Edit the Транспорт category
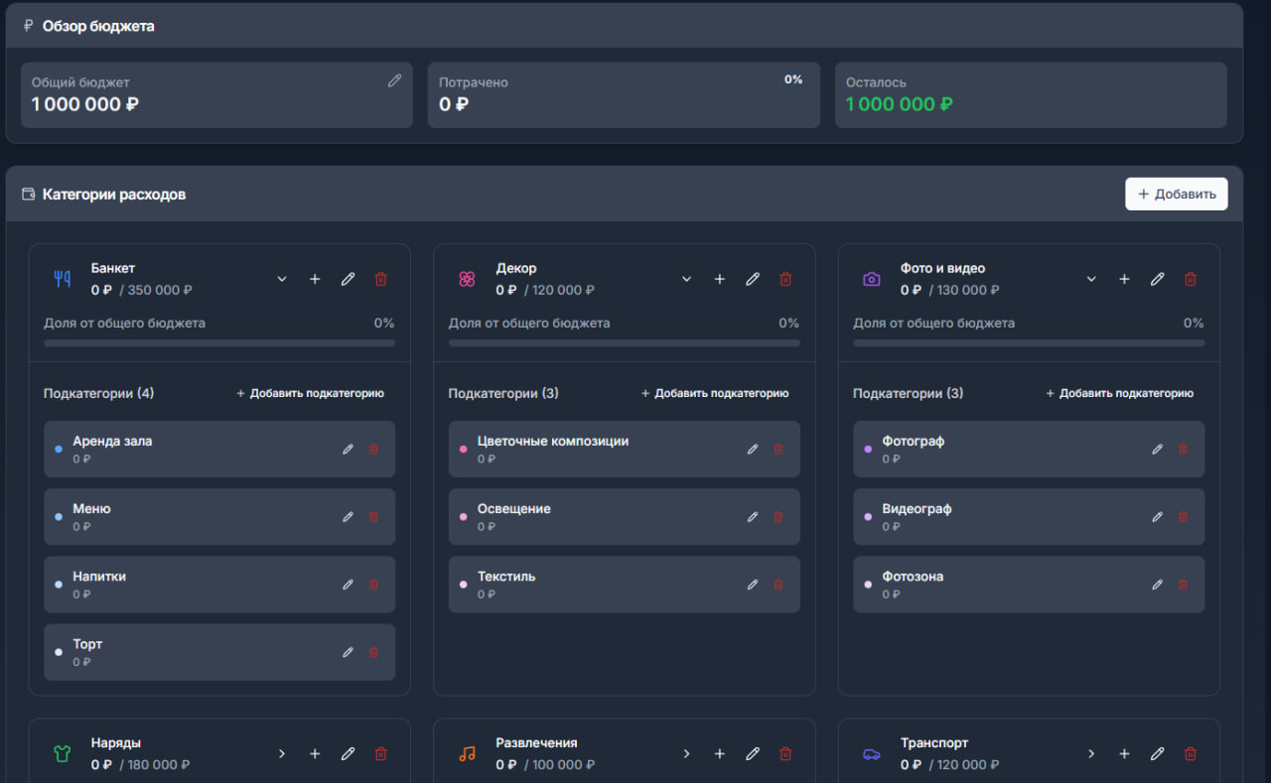Viewport: 1271px width, 783px height. point(1157,753)
